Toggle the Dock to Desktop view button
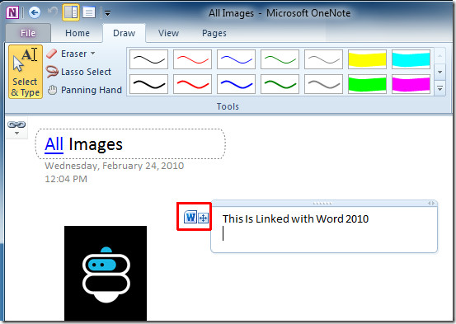 click(71, 12)
